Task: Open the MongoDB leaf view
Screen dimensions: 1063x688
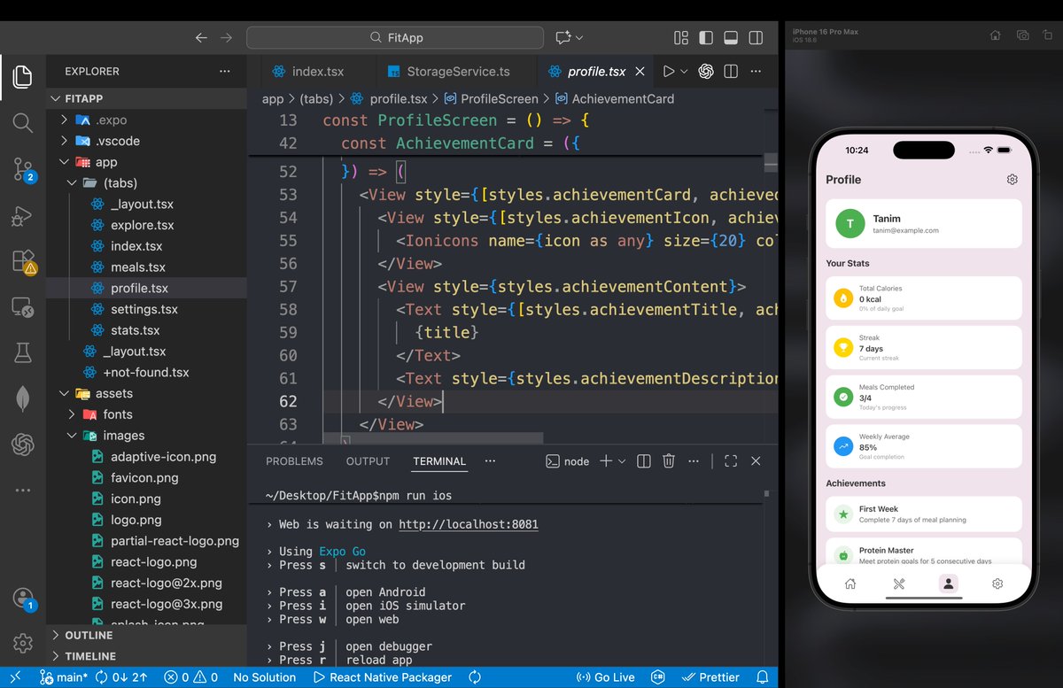Action: click(x=23, y=399)
